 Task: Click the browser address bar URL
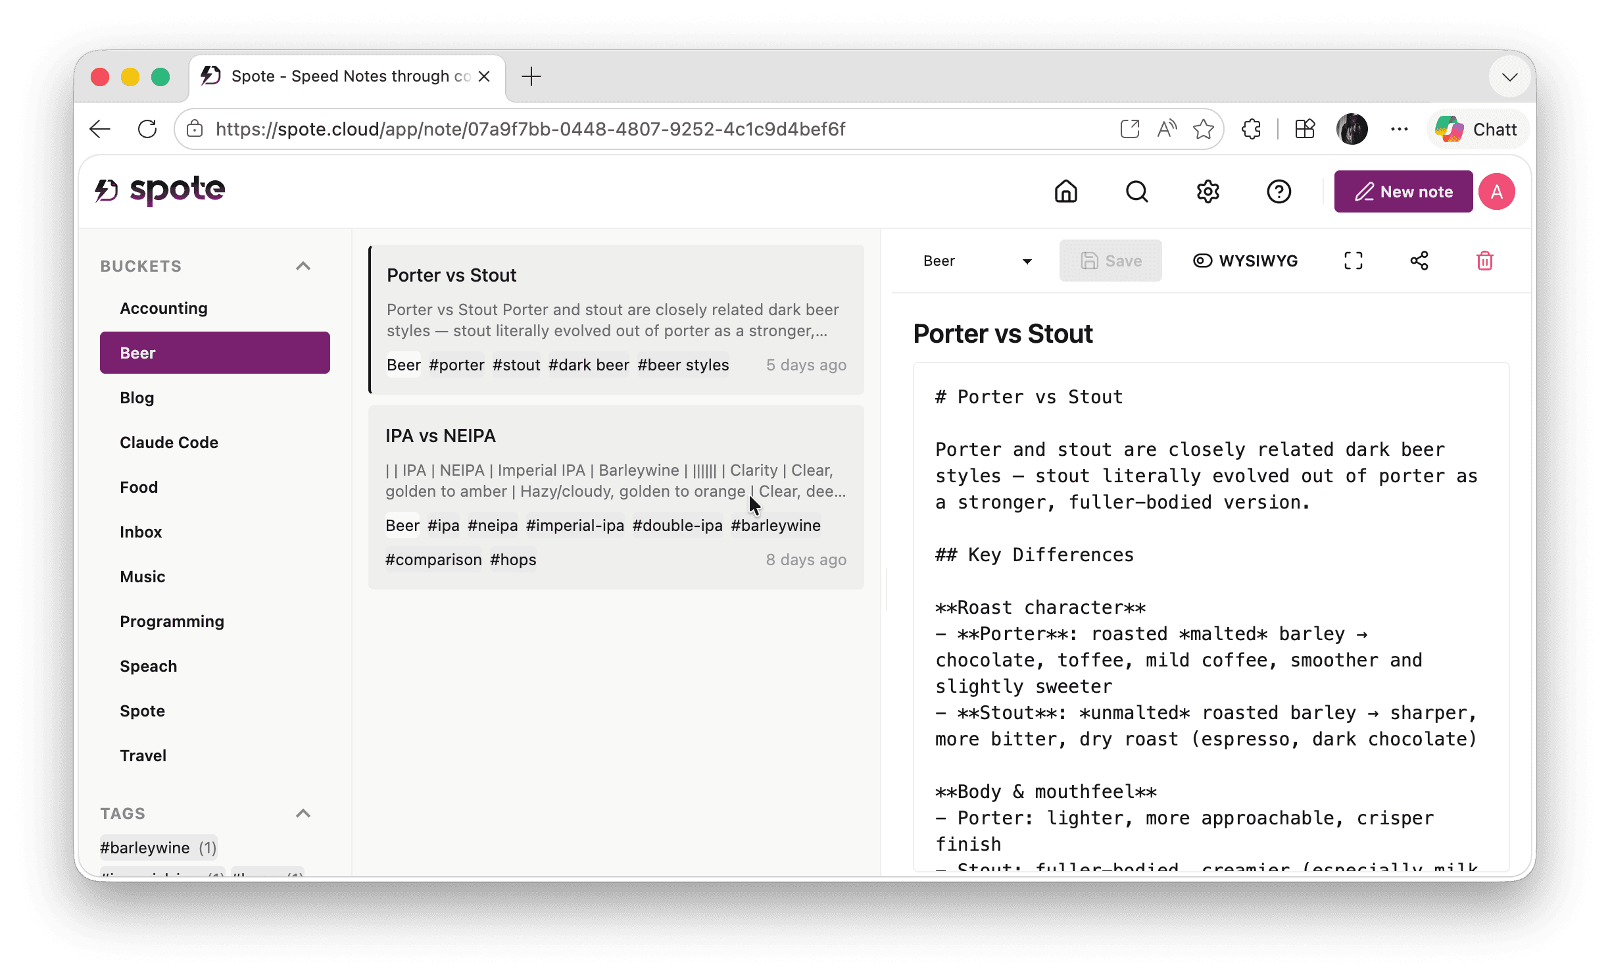(x=530, y=129)
